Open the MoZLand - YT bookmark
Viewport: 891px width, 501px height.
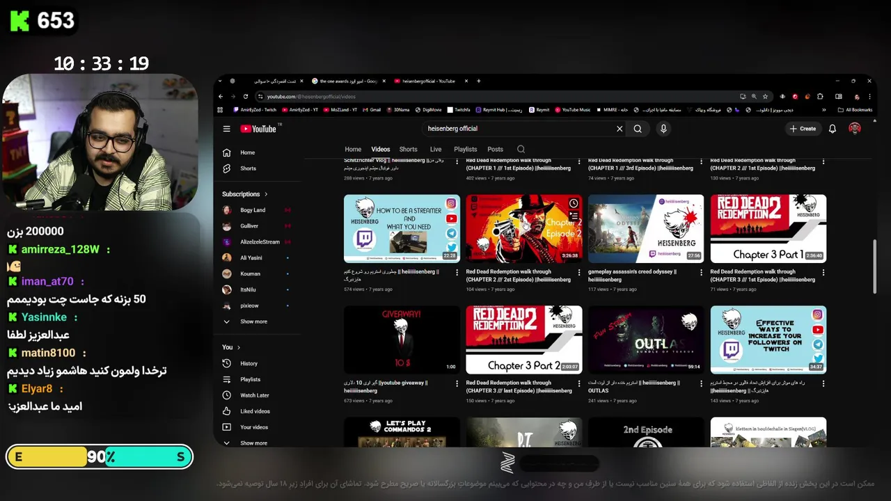pyautogui.click(x=340, y=110)
